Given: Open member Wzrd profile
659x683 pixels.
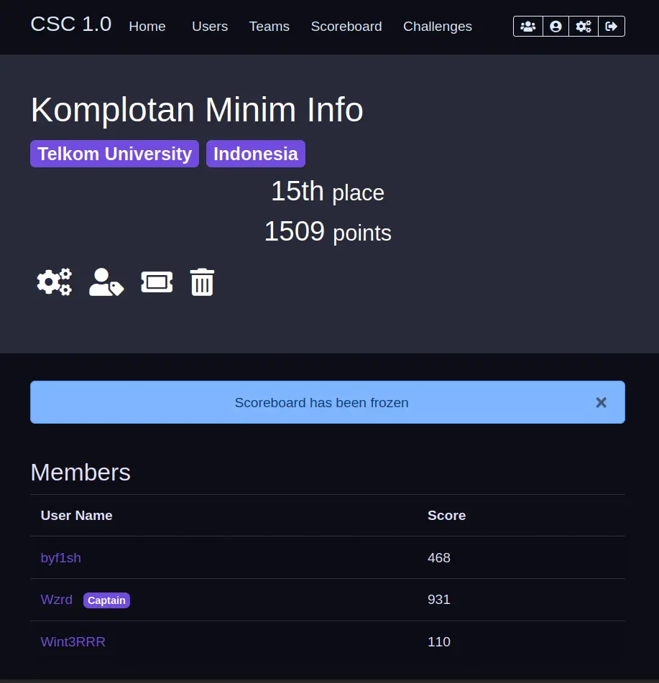Looking at the screenshot, I should click(x=56, y=600).
